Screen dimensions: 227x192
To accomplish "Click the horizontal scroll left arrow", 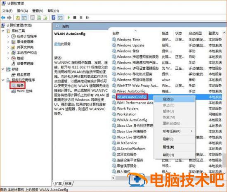I will [113, 178].
